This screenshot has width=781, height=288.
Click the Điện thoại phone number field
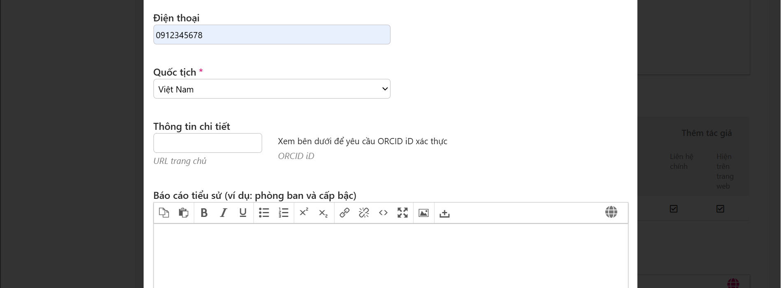272,35
